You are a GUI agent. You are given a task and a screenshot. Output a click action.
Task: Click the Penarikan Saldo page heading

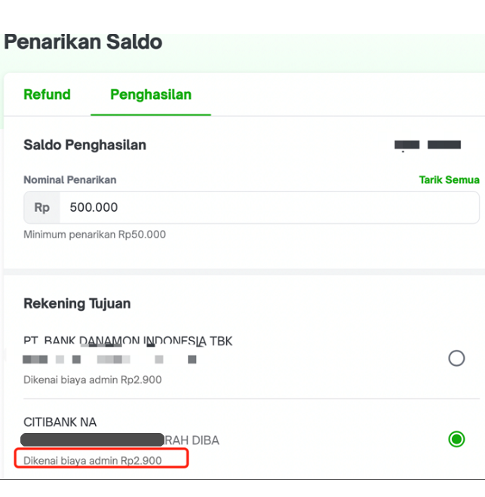coord(83,41)
